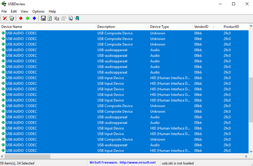Click the vertical scrollbar up arrow
253x166 pixels.
pyautogui.click(x=251, y=26)
